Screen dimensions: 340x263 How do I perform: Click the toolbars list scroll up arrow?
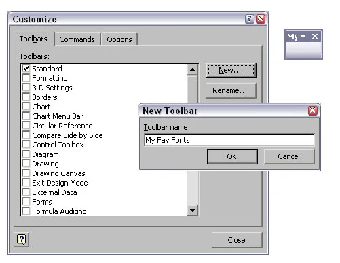coord(192,69)
